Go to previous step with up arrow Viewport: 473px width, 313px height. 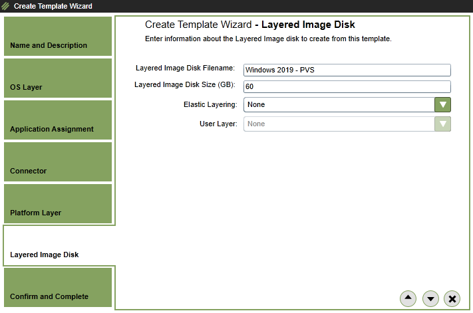pos(408,299)
